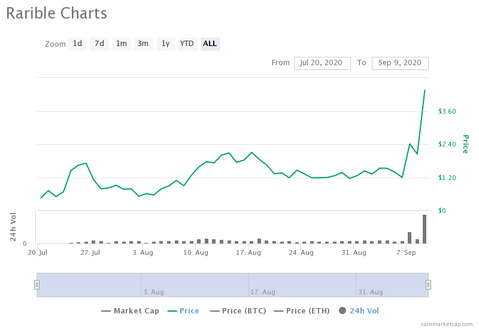Select the ALL zoom range
Viewport: 479px width, 329px height.
click(210, 44)
